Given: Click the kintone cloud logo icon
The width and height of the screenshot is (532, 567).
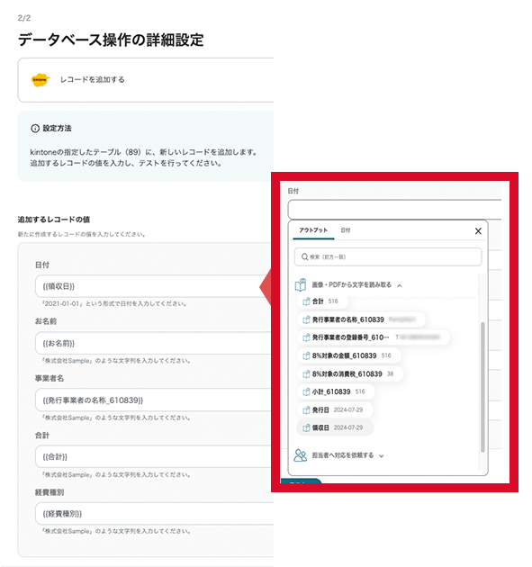Looking at the screenshot, I should pos(41,79).
